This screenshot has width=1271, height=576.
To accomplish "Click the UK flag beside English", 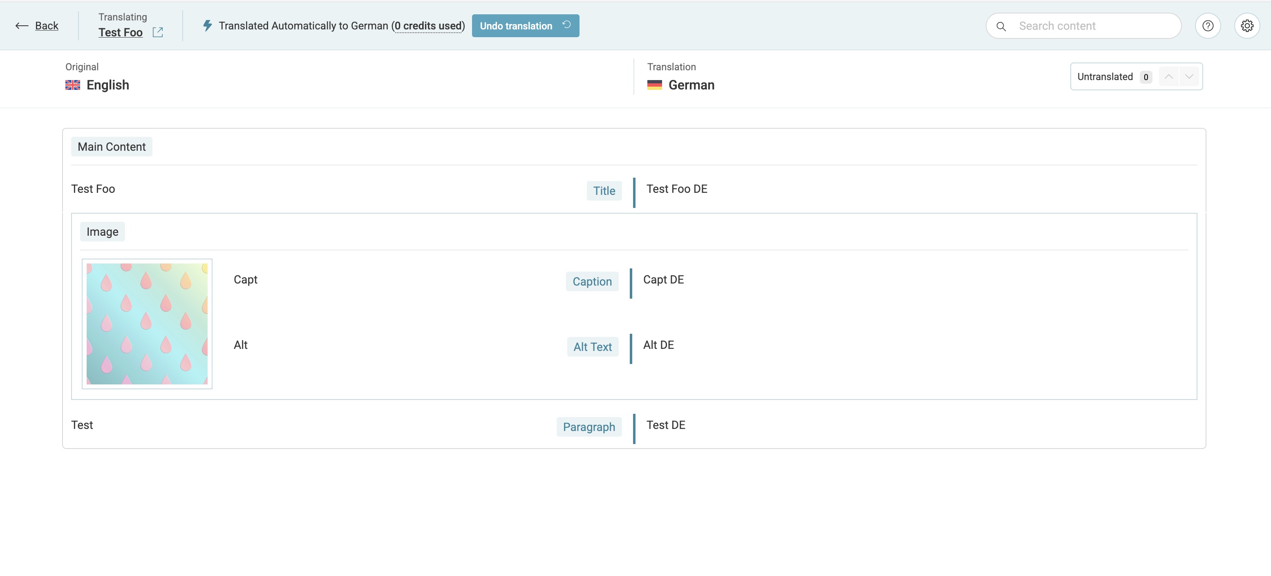I will [x=72, y=85].
